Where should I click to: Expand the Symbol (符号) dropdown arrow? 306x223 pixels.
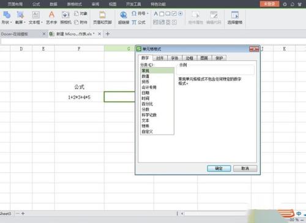click(147, 13)
